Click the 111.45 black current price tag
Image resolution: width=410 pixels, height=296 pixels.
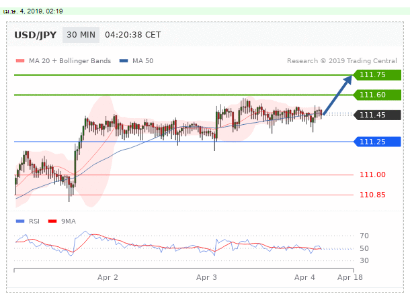377,115
